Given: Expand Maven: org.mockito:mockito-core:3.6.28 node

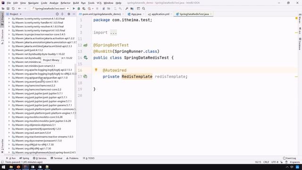Looking at the screenshot, I should pos(9,117).
